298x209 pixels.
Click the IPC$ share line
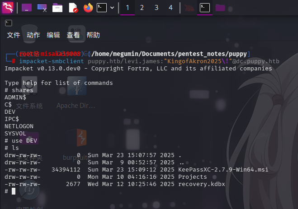pos(12,119)
